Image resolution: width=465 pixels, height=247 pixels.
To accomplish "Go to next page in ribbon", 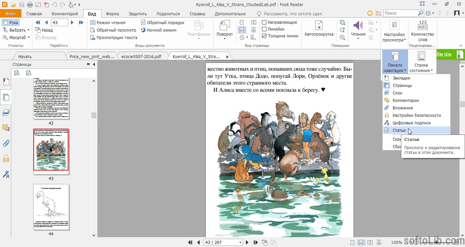I will [72, 22].
